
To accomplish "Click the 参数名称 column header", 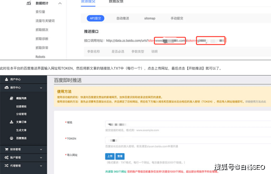I will tap(93, 51).
